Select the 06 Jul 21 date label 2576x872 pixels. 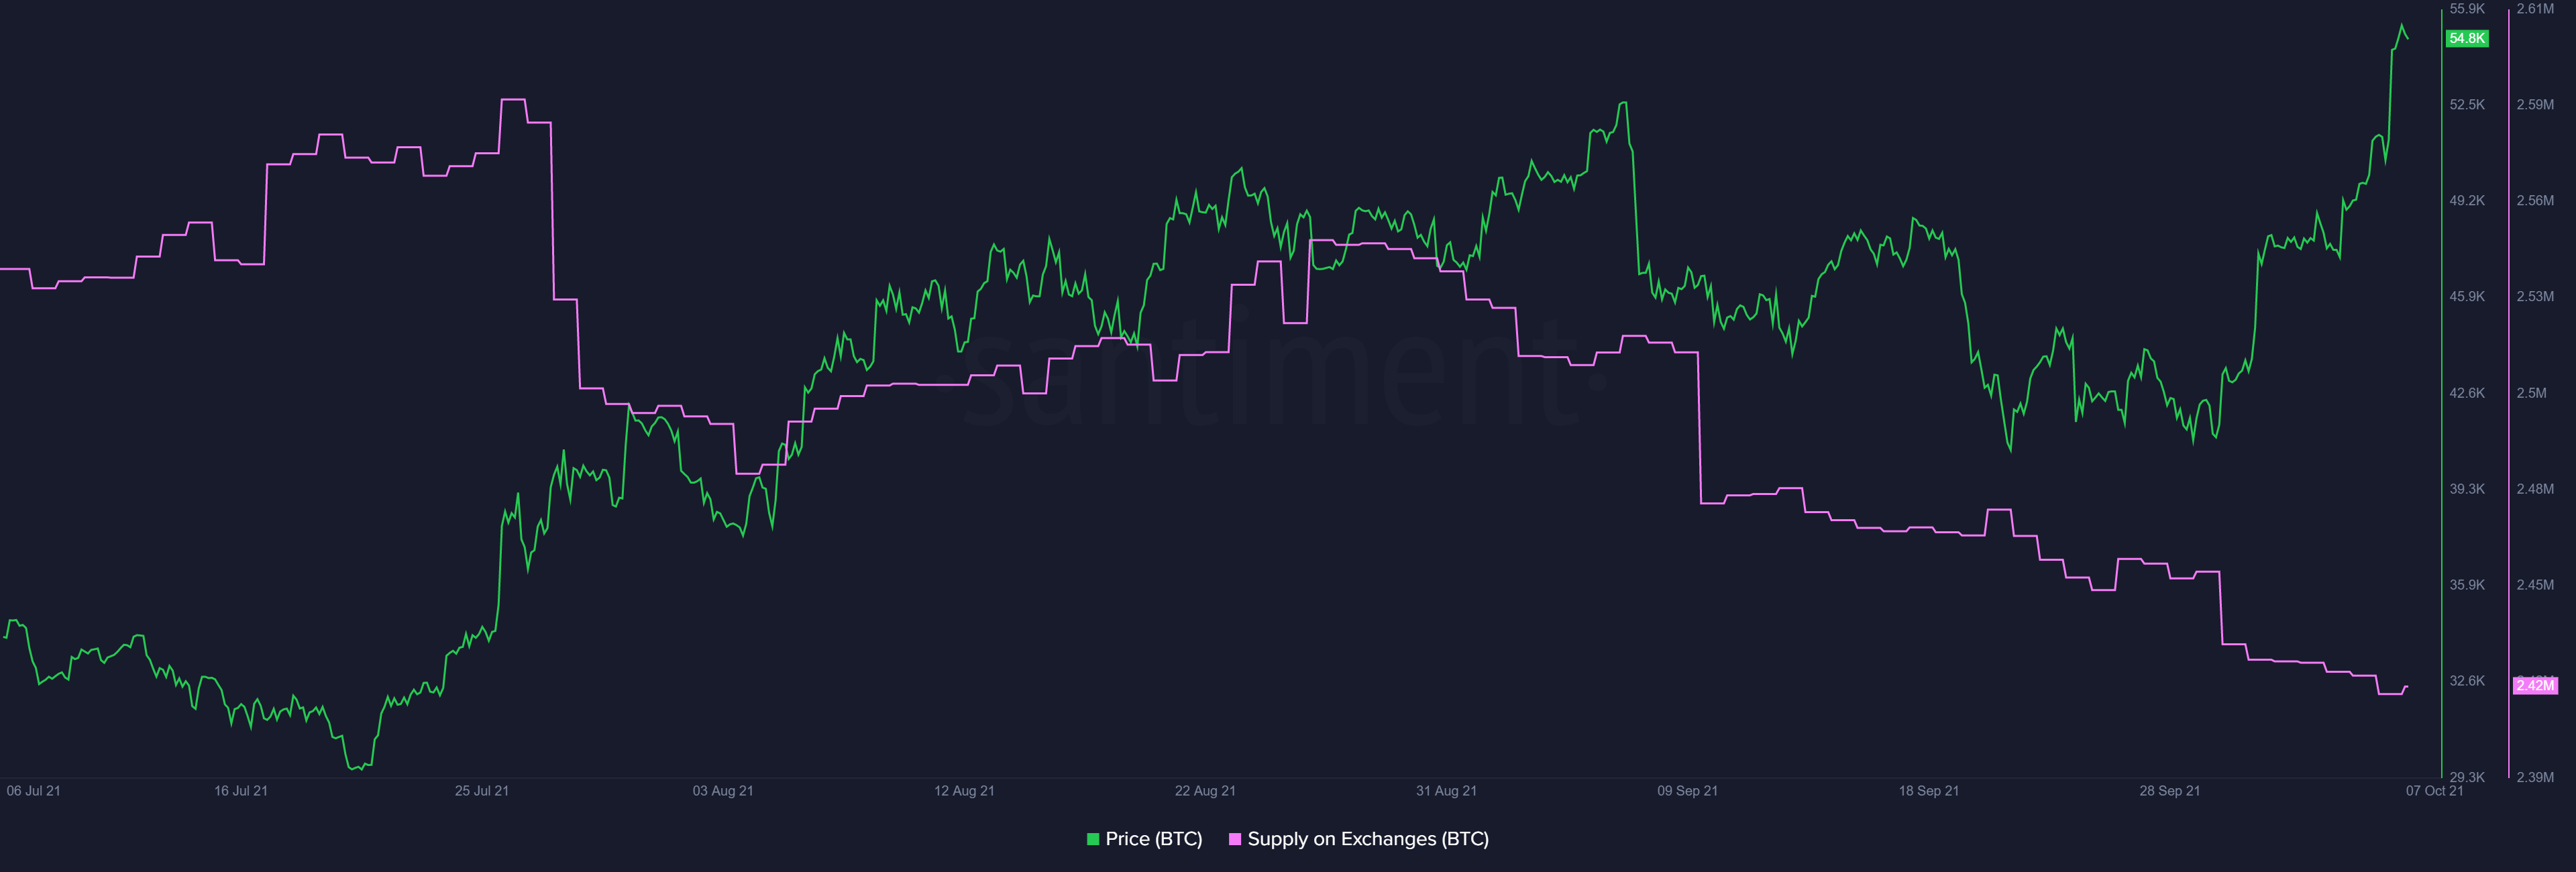pos(33,791)
